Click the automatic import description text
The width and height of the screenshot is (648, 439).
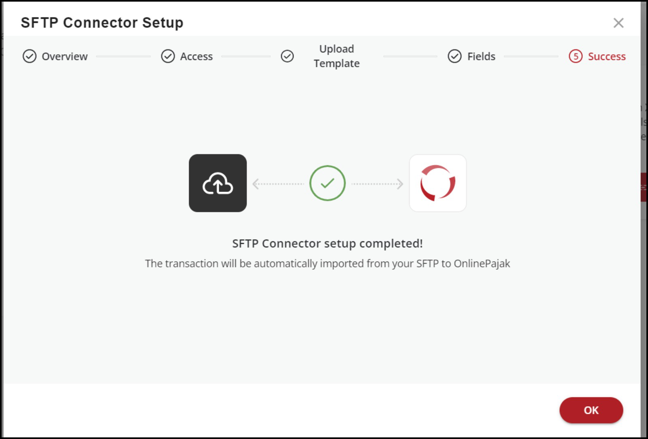click(x=327, y=264)
